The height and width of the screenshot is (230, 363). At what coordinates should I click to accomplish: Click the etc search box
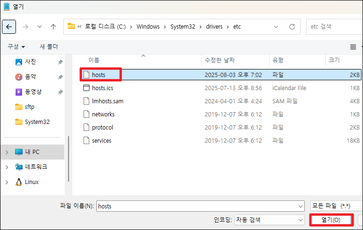(x=334, y=27)
